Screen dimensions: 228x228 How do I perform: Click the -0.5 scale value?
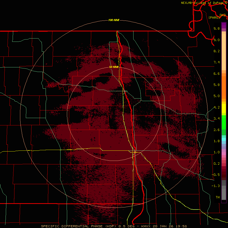click(x=216, y=175)
